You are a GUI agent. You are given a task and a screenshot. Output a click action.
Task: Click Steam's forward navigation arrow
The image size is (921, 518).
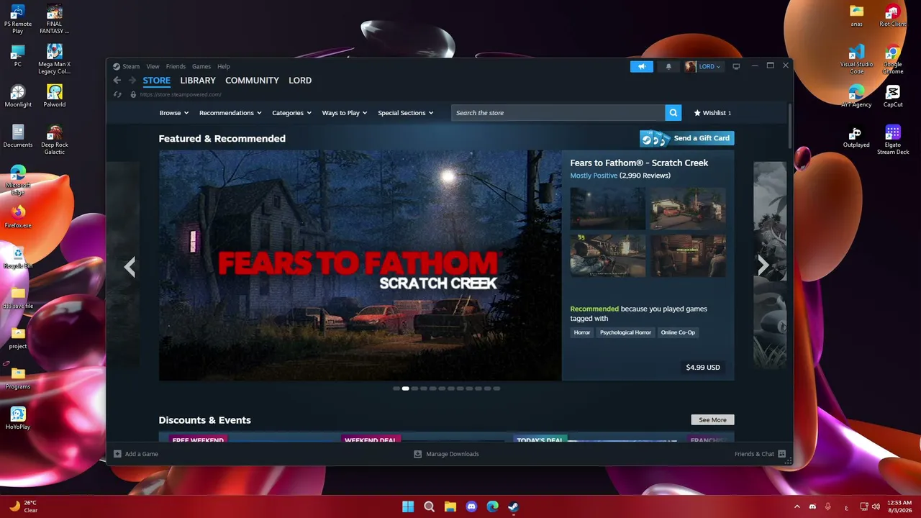click(x=132, y=81)
